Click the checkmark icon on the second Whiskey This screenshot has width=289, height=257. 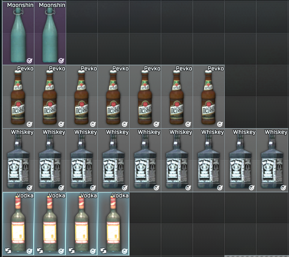coord(61,188)
